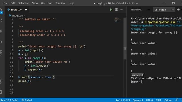Switch to the TERMINAL panel tab

(x=136, y=10)
